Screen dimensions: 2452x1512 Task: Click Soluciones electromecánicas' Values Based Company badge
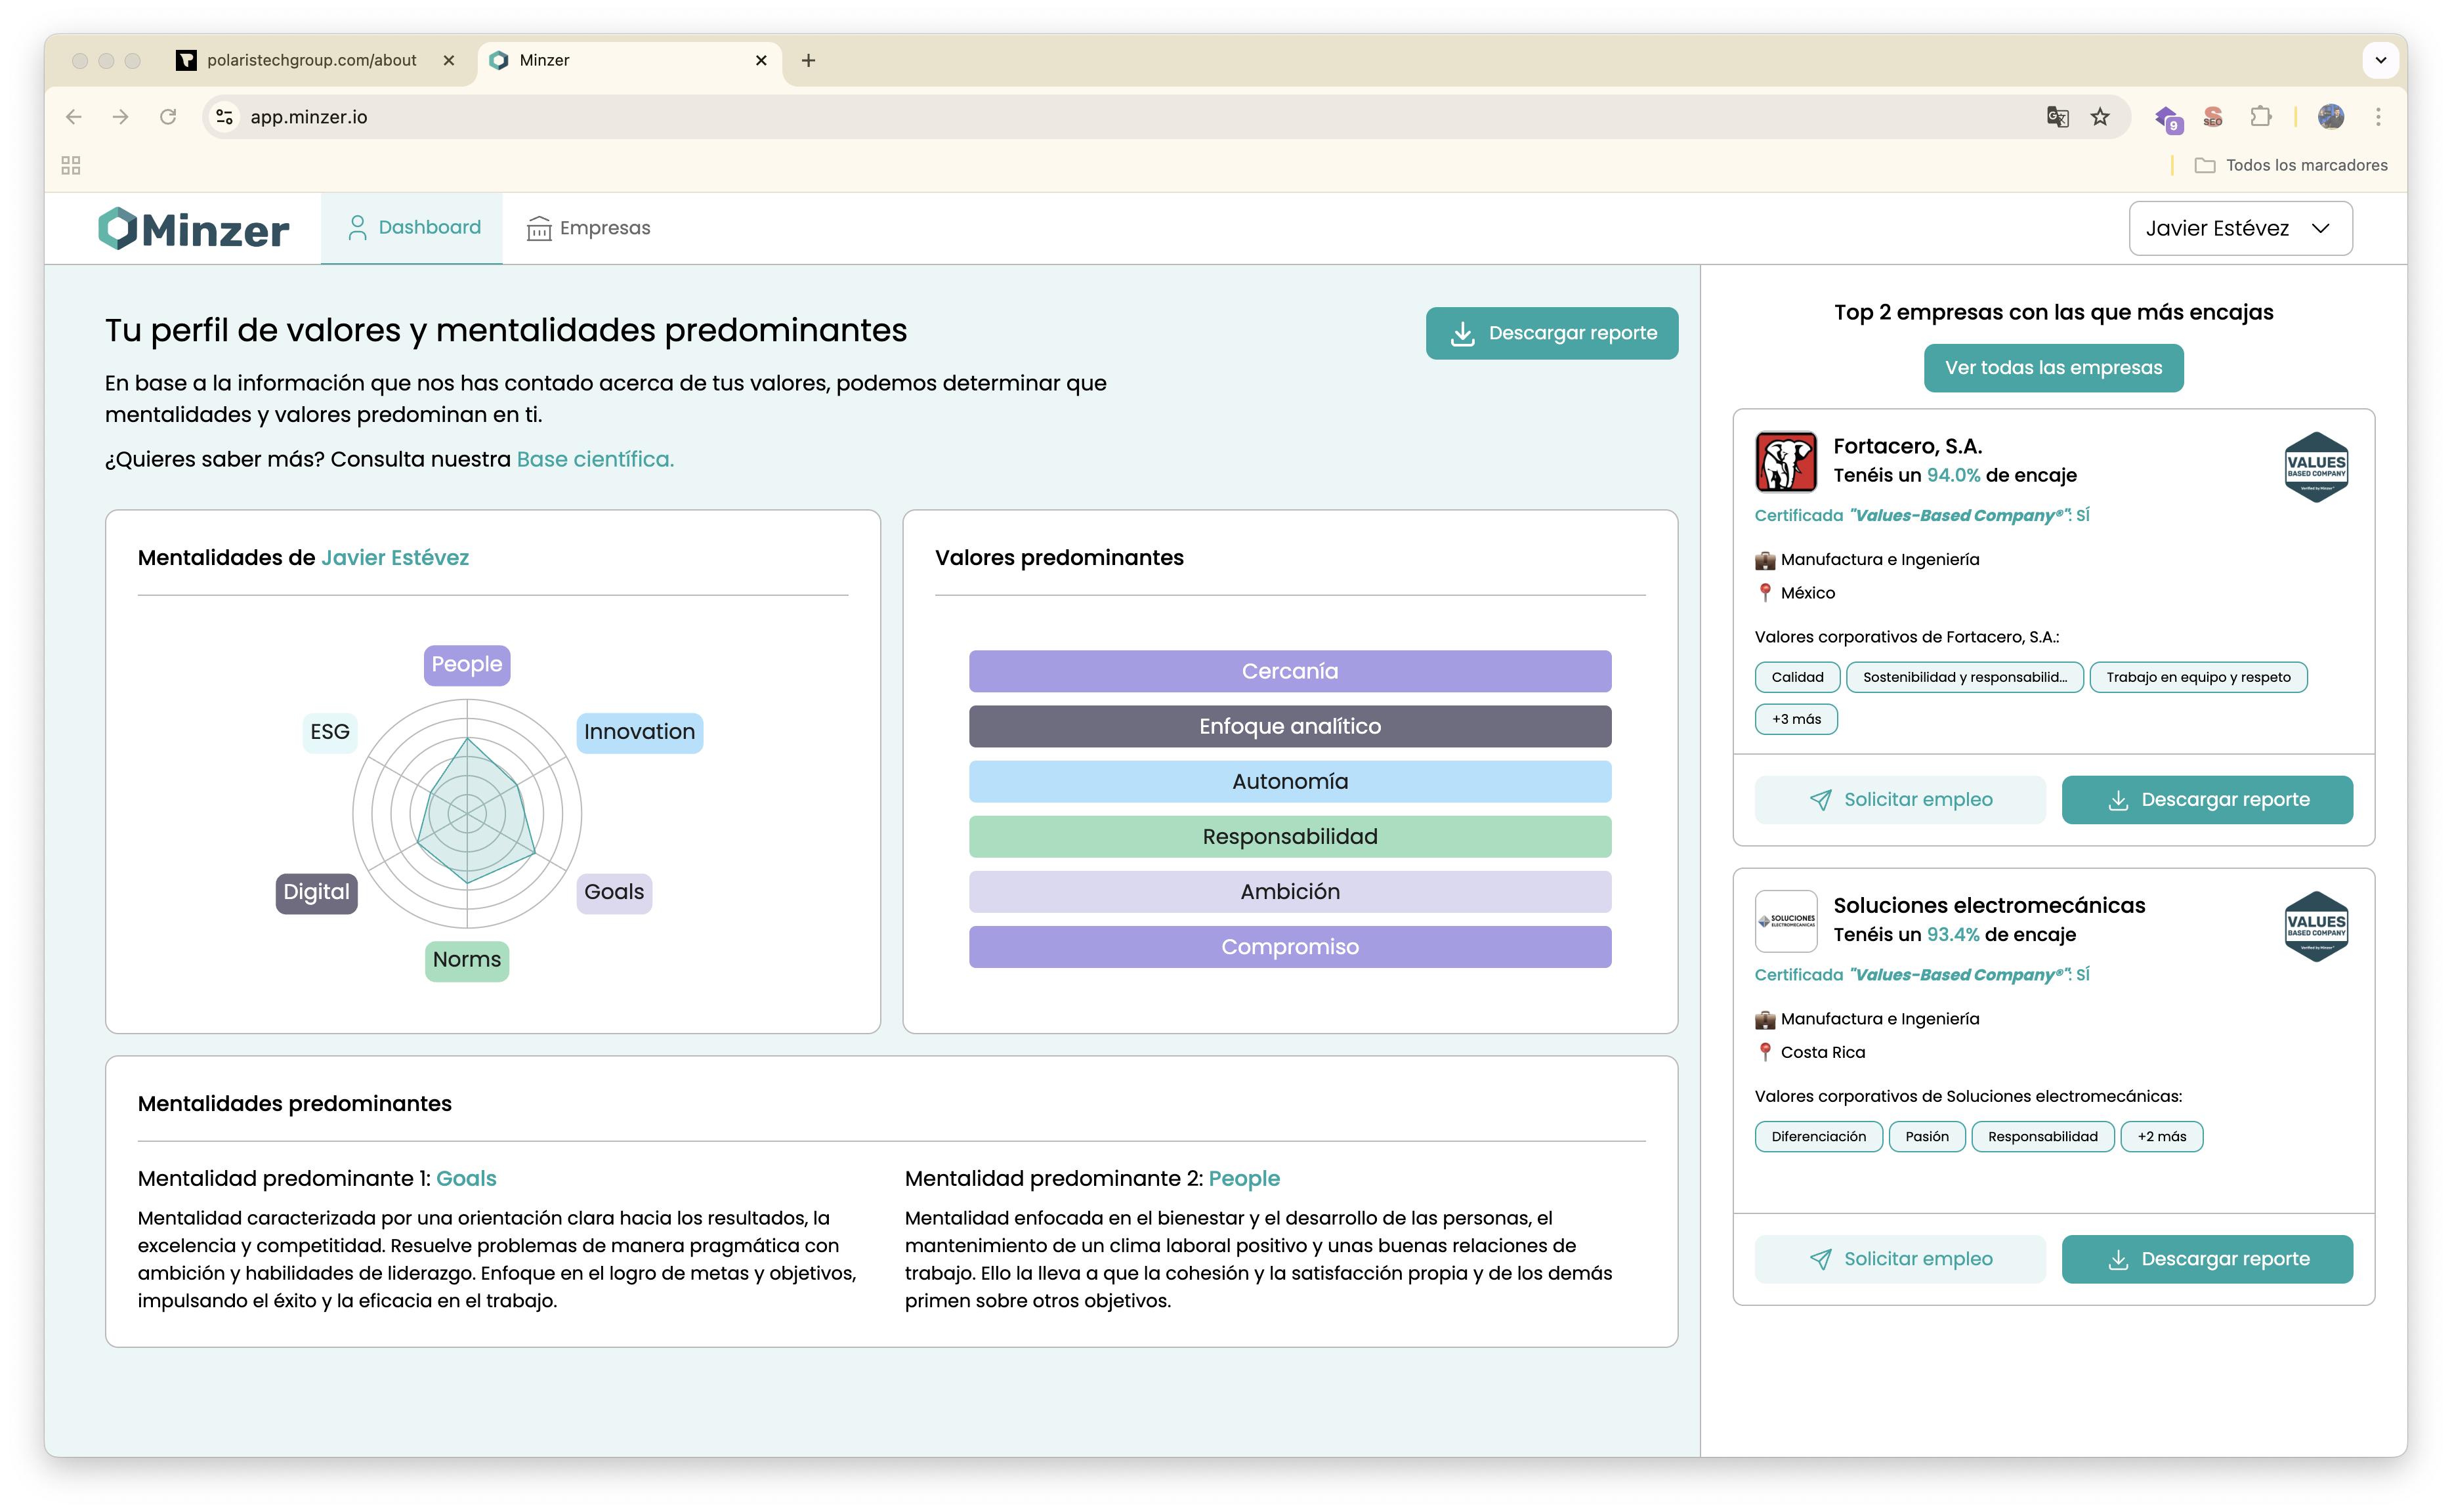(x=2315, y=926)
